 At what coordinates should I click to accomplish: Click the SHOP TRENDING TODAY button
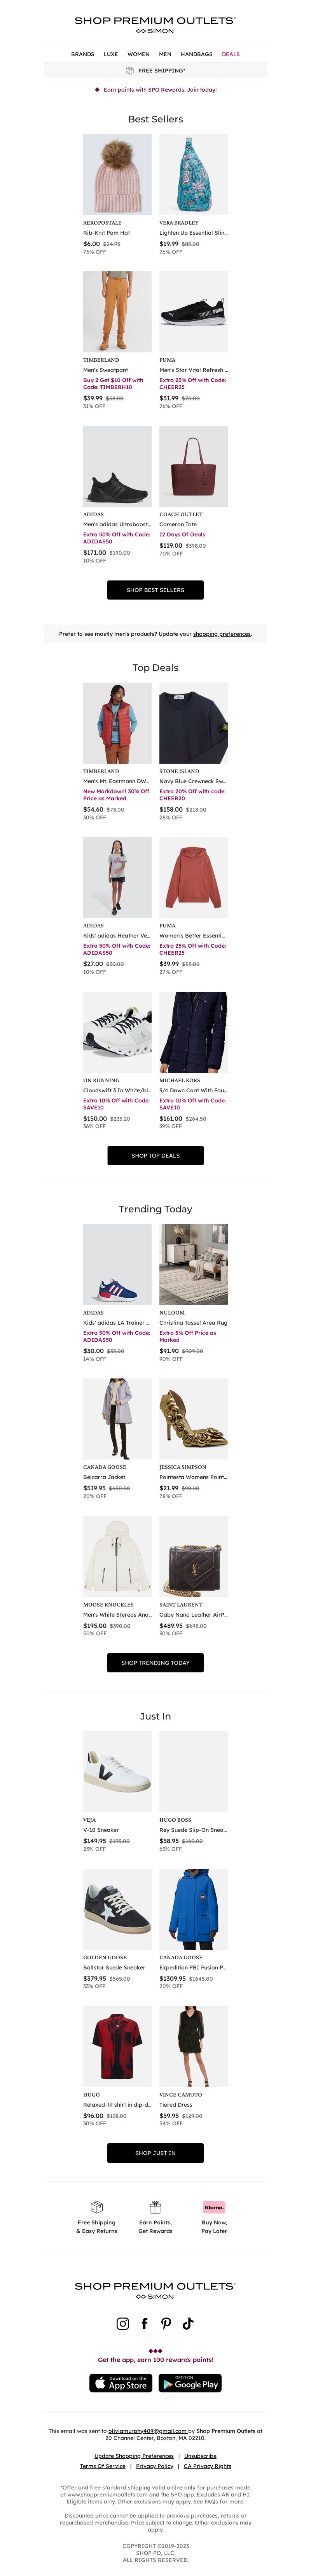point(155,1662)
